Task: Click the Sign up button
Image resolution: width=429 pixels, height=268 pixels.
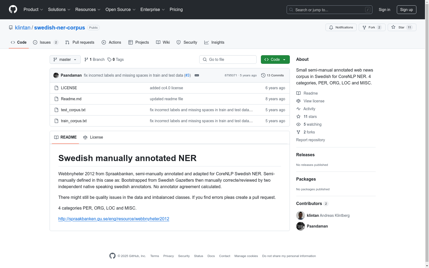Action: pos(406,10)
